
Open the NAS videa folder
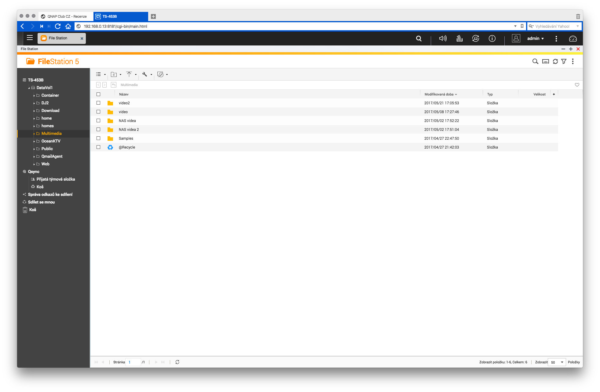pos(127,120)
